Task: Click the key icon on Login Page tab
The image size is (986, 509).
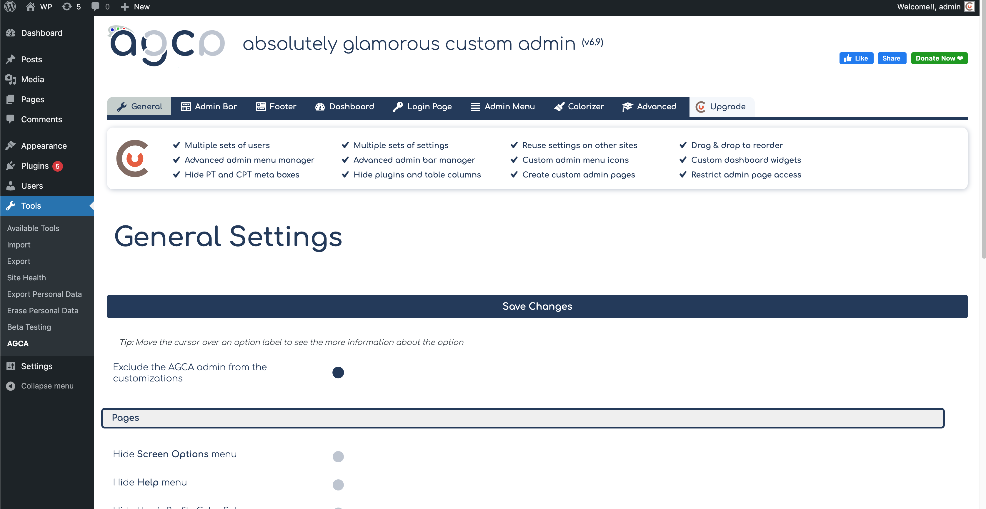Action: pyautogui.click(x=398, y=107)
